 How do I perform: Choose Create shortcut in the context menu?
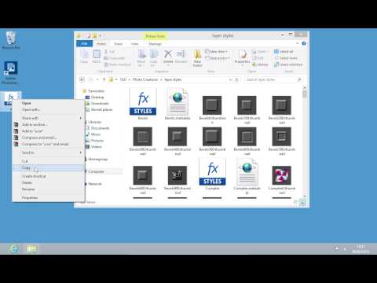click(x=48, y=176)
